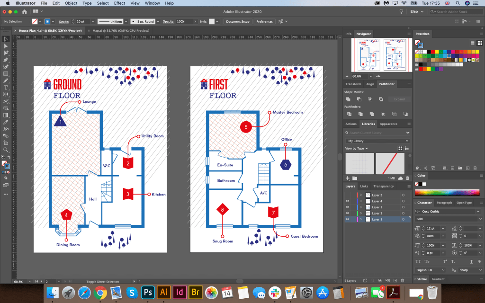Select the Type tool
The image size is (485, 303).
click(x=6, y=88)
